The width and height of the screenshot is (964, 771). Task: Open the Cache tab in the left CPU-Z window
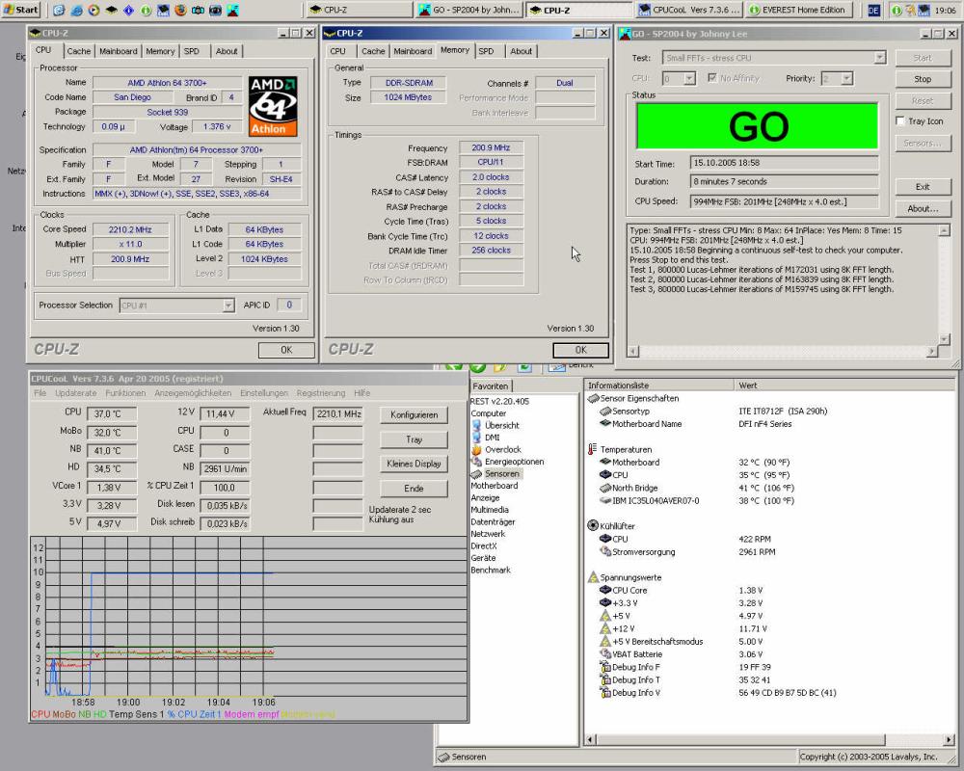click(79, 51)
